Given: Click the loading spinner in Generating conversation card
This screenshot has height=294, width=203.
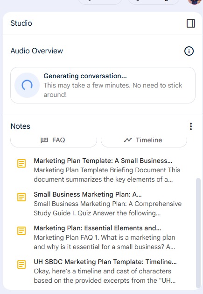Looking at the screenshot, I should (x=27, y=85).
